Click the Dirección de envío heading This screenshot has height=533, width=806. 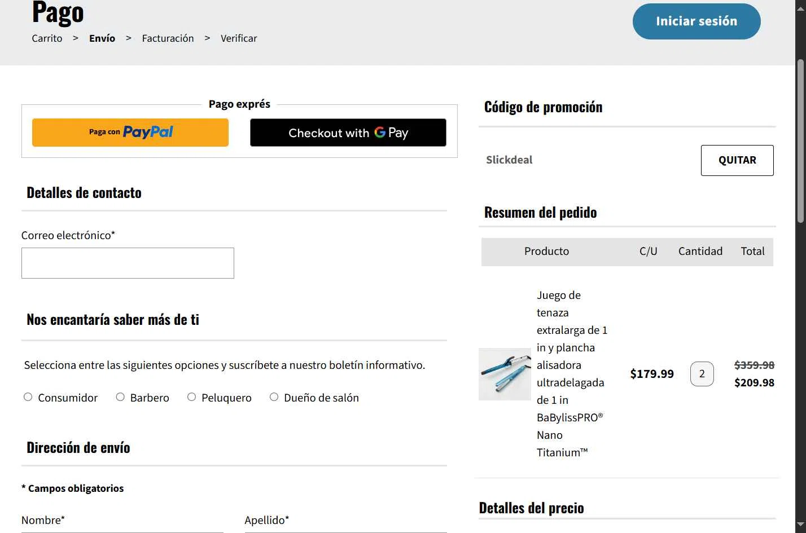pos(78,448)
